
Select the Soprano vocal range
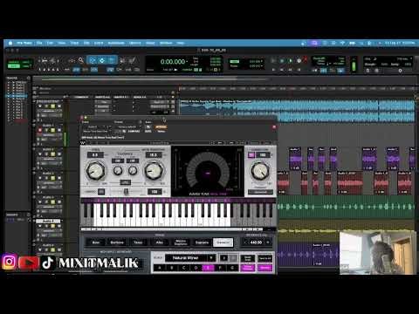coord(202,242)
